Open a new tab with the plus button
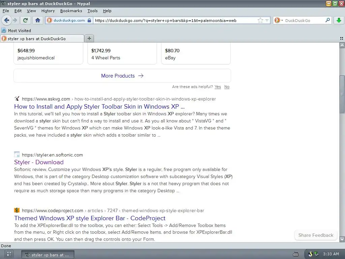 89,38
